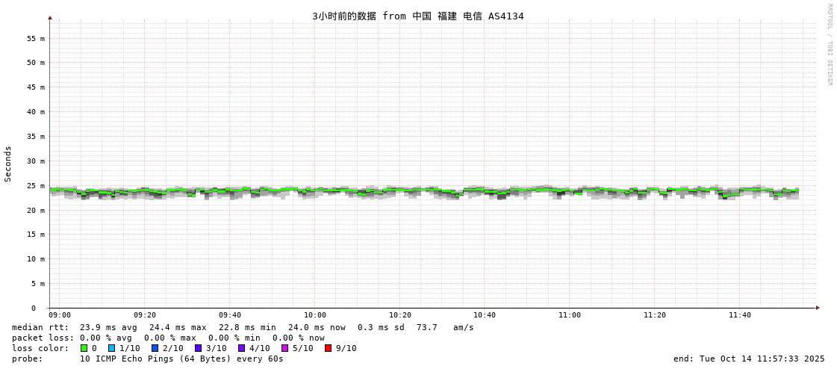Viewport: 837px width, 369px height.
Task: Click the light blue 1/10 loss swatch
Action: [111, 348]
